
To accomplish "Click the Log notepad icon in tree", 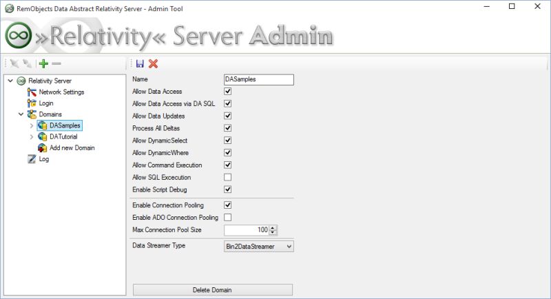I will point(32,159).
